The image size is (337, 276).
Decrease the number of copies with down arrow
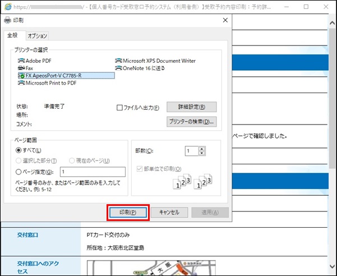pyautogui.click(x=202, y=153)
